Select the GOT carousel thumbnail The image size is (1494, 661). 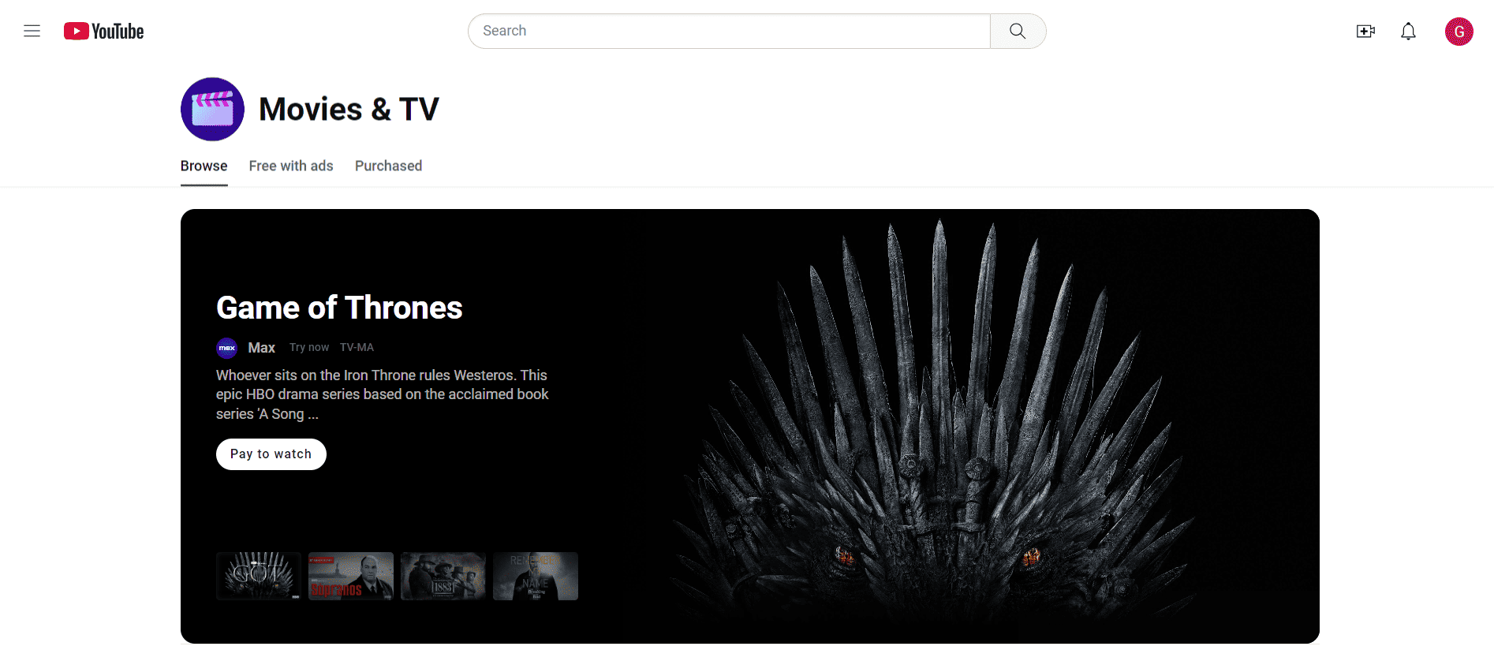[259, 576]
